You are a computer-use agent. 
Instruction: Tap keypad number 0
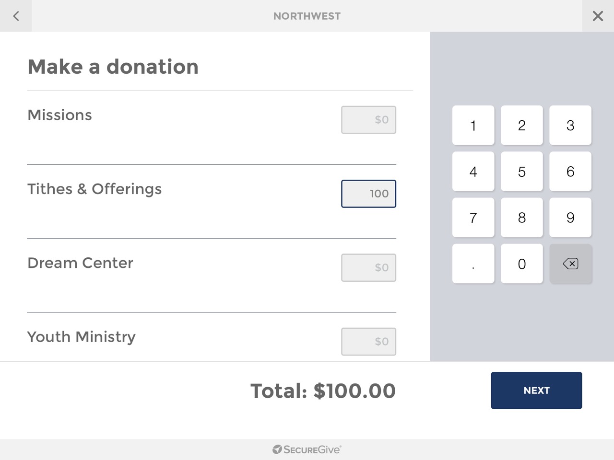[522, 264]
